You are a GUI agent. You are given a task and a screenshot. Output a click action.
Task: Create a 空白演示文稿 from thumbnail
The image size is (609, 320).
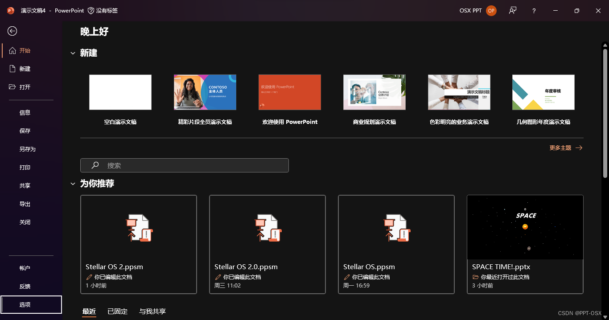point(120,92)
